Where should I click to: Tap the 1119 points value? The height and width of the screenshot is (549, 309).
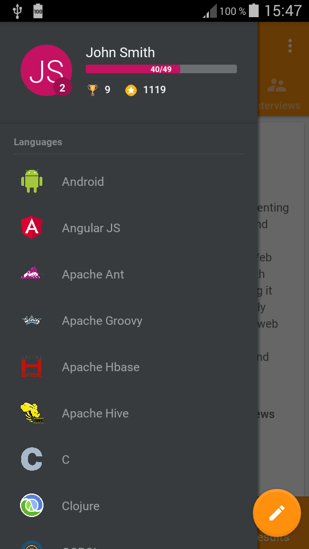(154, 90)
